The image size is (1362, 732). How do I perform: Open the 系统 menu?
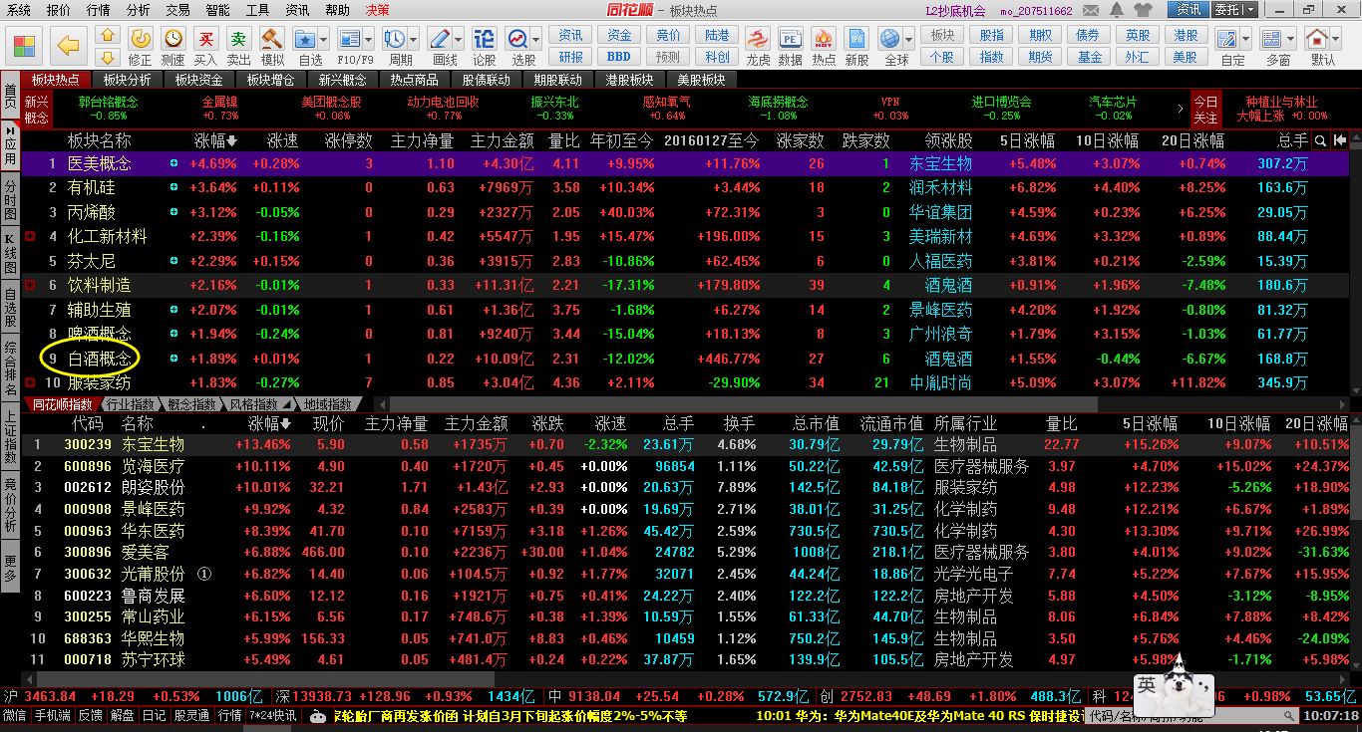(19, 10)
